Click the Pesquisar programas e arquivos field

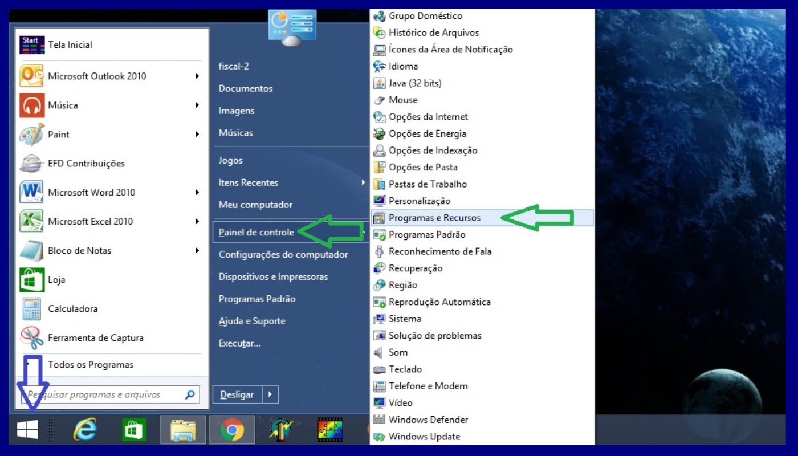pos(110,394)
